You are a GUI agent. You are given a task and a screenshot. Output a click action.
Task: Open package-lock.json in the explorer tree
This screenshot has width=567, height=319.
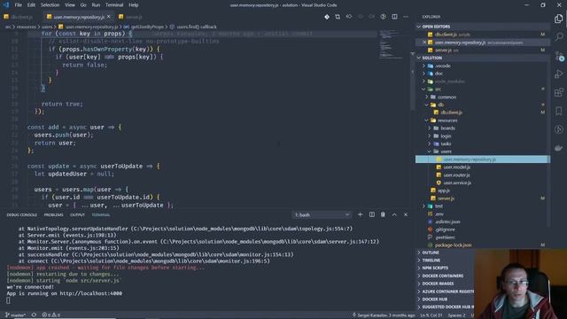coord(454,245)
